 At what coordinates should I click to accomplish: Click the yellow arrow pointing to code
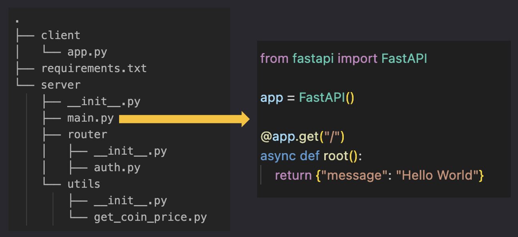[184, 119]
